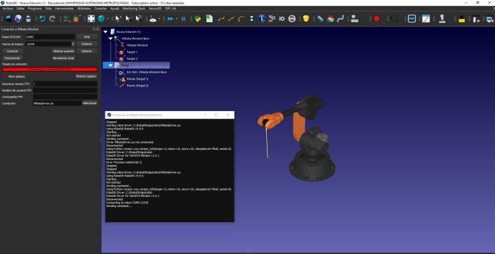Click the fast simulation forward icon
This screenshot has height=254, width=495.
coord(170,18)
